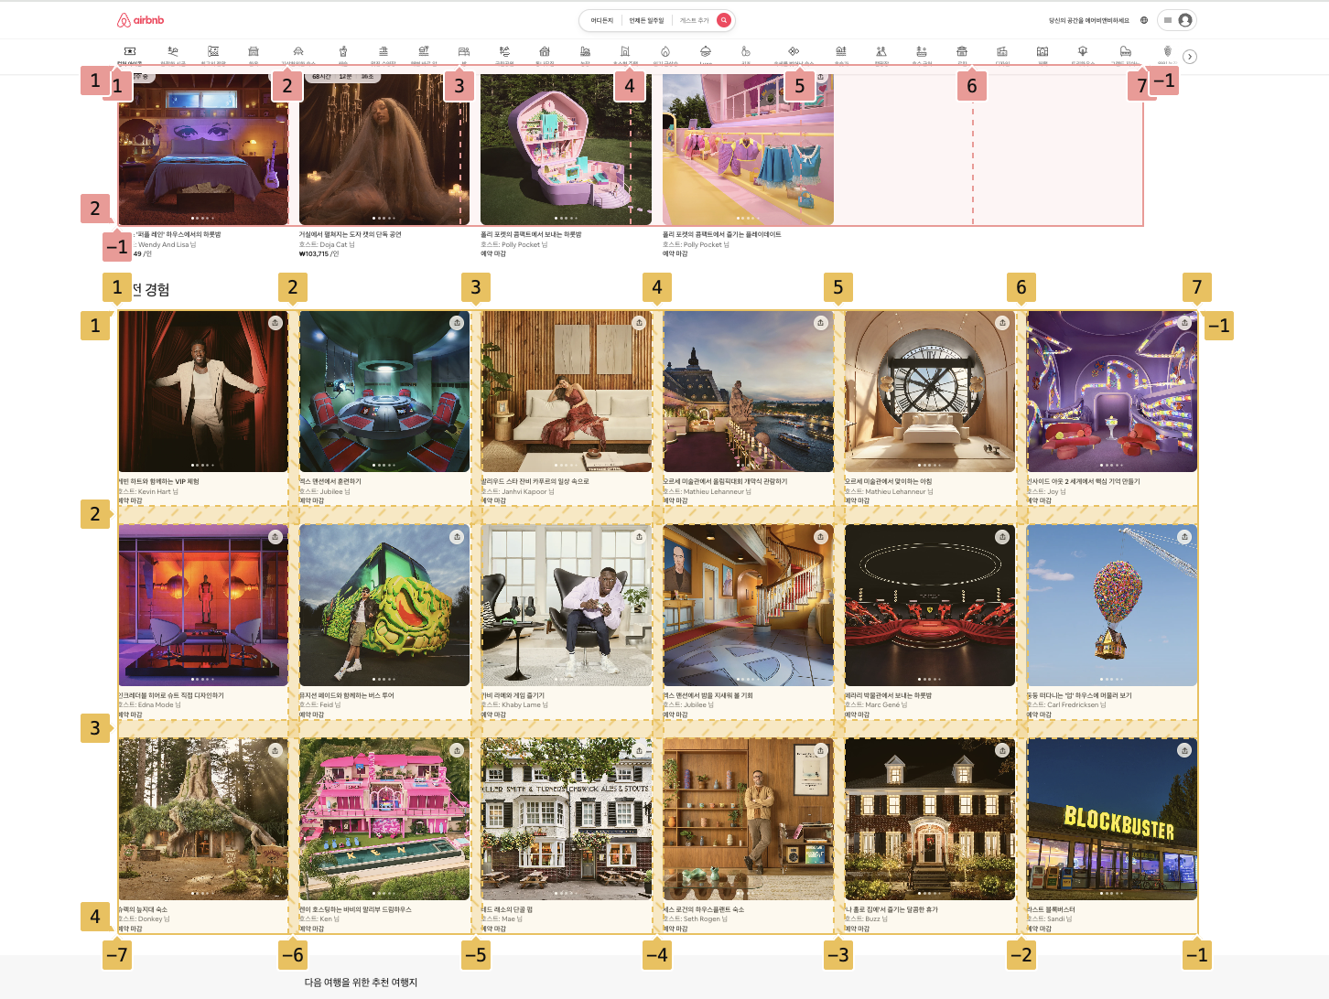Share the Donkey Shrek swamp card

(276, 751)
